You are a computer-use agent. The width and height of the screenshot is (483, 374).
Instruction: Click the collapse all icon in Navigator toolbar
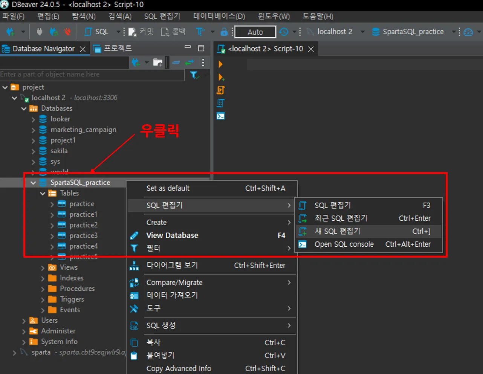[176, 63]
